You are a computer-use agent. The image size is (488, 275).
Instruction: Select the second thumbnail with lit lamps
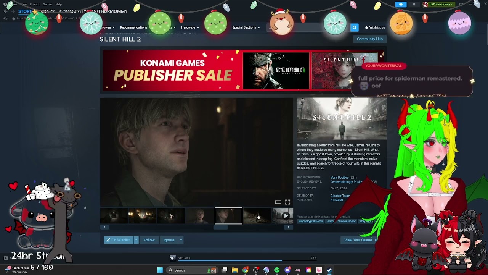tap(142, 216)
